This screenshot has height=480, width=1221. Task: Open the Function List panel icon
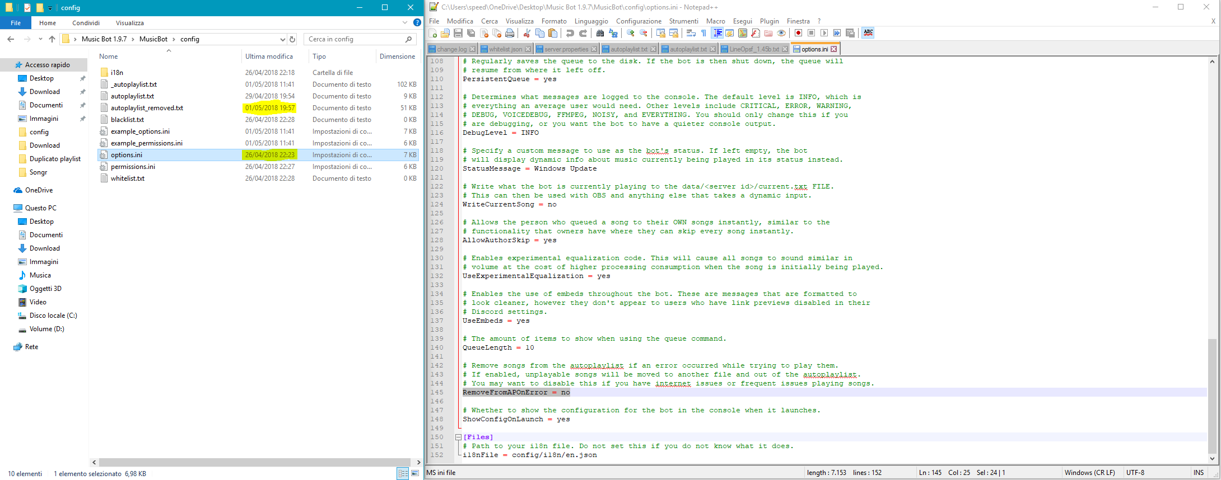[756, 33]
